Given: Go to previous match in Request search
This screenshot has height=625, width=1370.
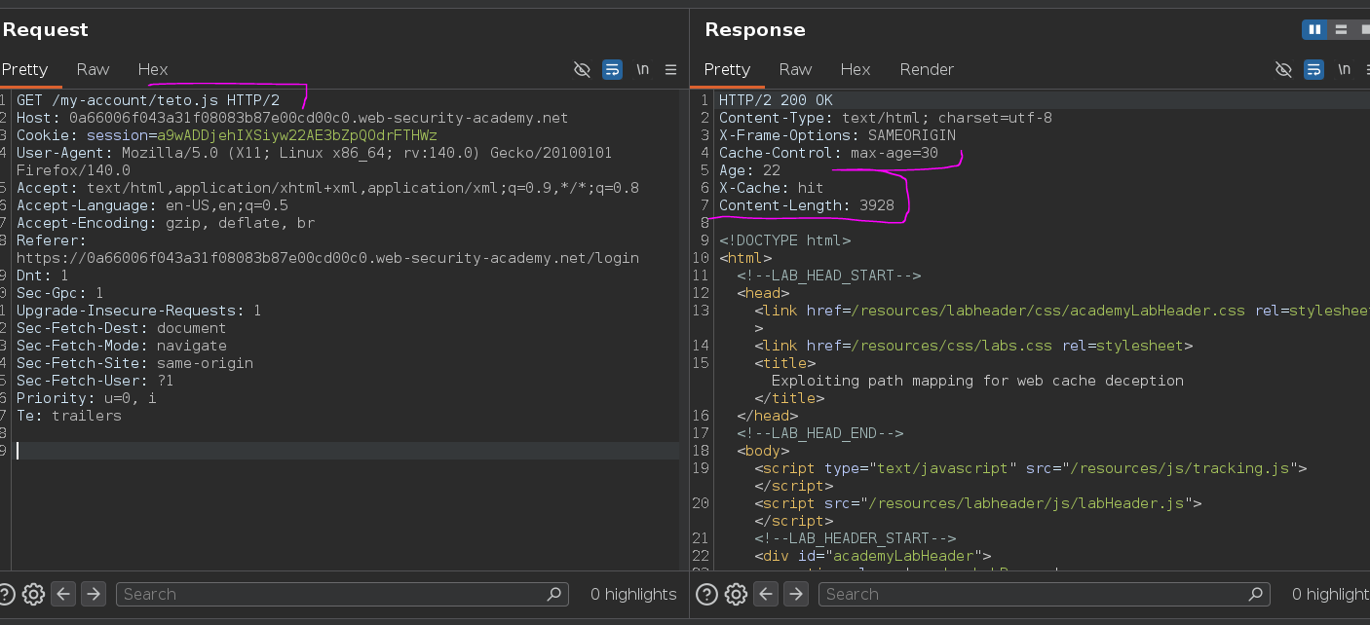Looking at the screenshot, I should tap(63, 594).
